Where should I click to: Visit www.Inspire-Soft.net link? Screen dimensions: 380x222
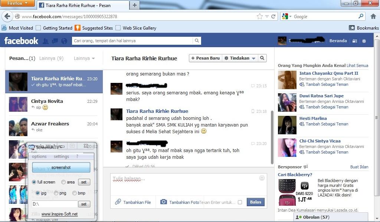point(60,214)
